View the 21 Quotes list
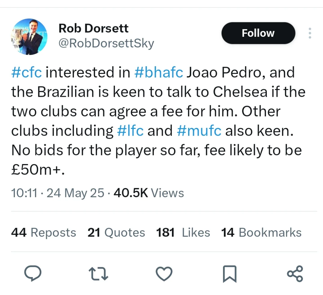This screenshot has height=295, width=323. [x=116, y=233]
